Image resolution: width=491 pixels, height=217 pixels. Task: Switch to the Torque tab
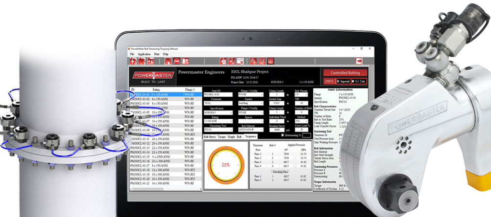click(x=221, y=137)
